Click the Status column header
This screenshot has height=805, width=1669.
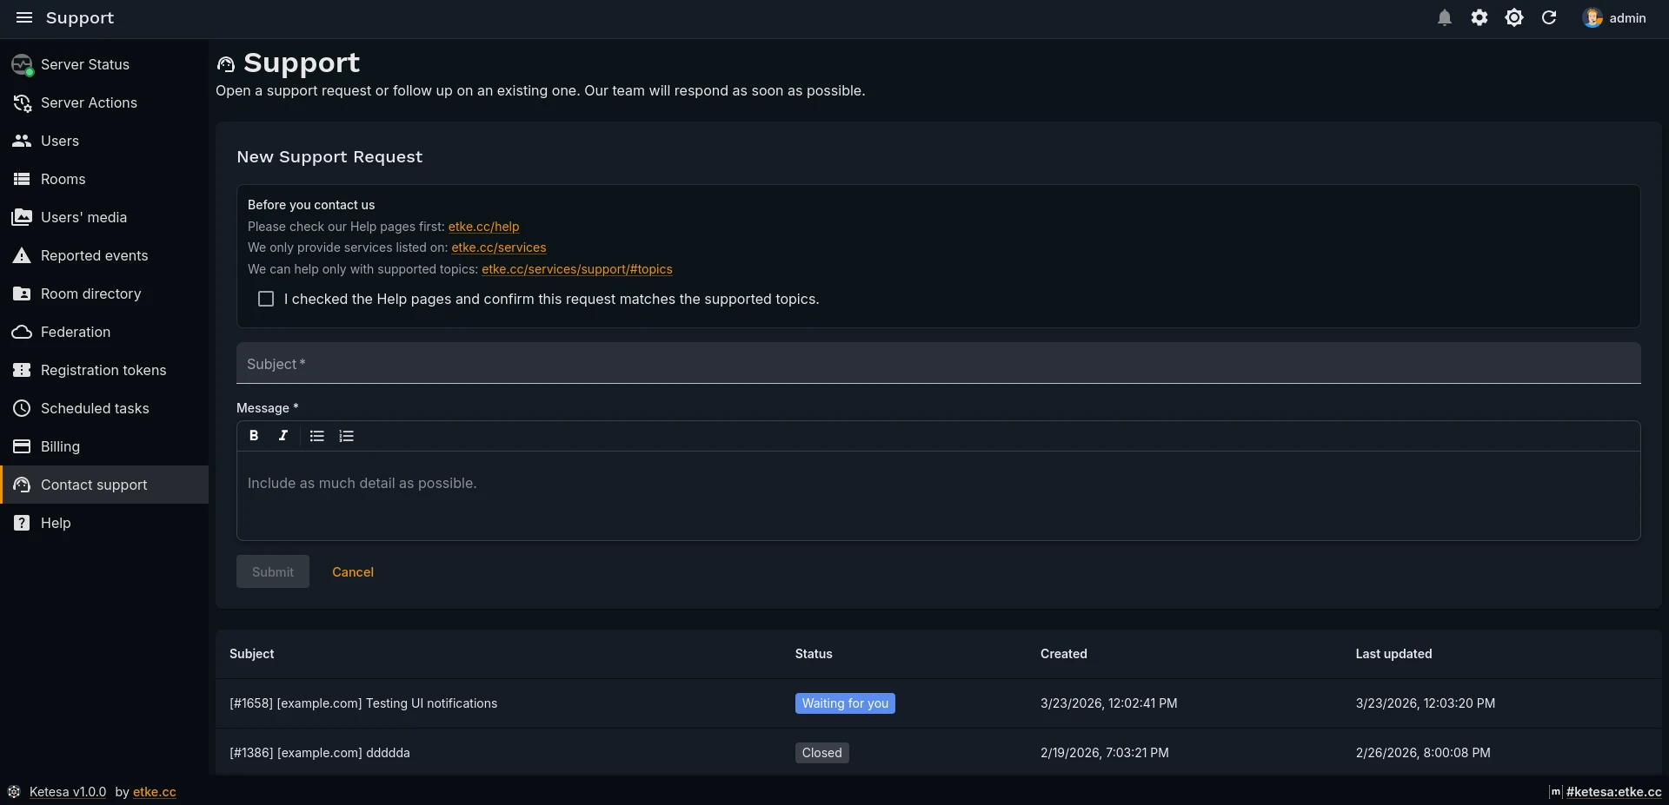tap(814, 654)
